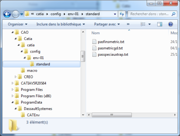Open the arrow after 'config' breadcrumb
Image resolution: width=180 pixels, height=136 pixels.
point(64,14)
